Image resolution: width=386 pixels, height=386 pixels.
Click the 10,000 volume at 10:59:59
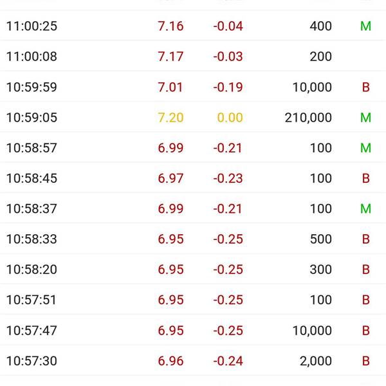point(312,87)
